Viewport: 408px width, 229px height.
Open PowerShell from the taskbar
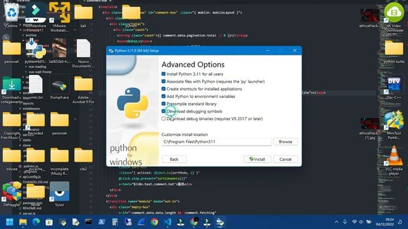(102, 222)
